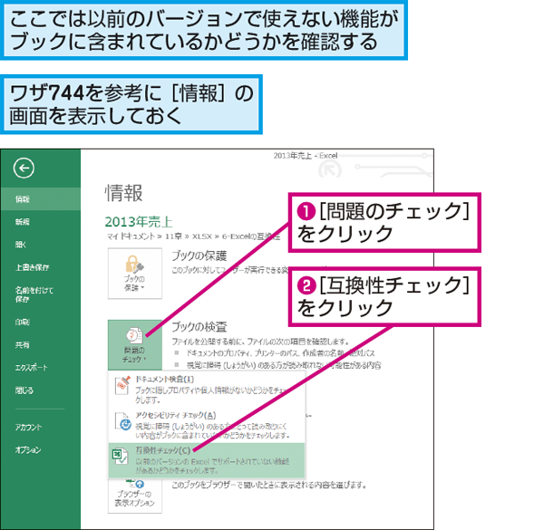
Task: Switch to the エクスポート page
Action: [30, 367]
